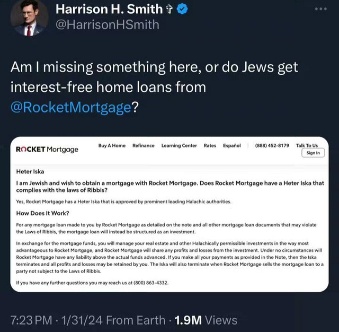339x332 pixels.
Task: Click the 7:23 PM timestamp
Action: click(32, 320)
